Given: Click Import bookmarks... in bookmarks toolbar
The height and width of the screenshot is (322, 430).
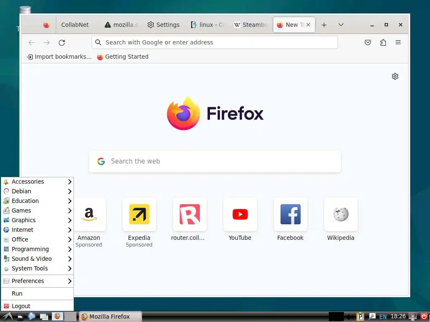Looking at the screenshot, I should 59,57.
